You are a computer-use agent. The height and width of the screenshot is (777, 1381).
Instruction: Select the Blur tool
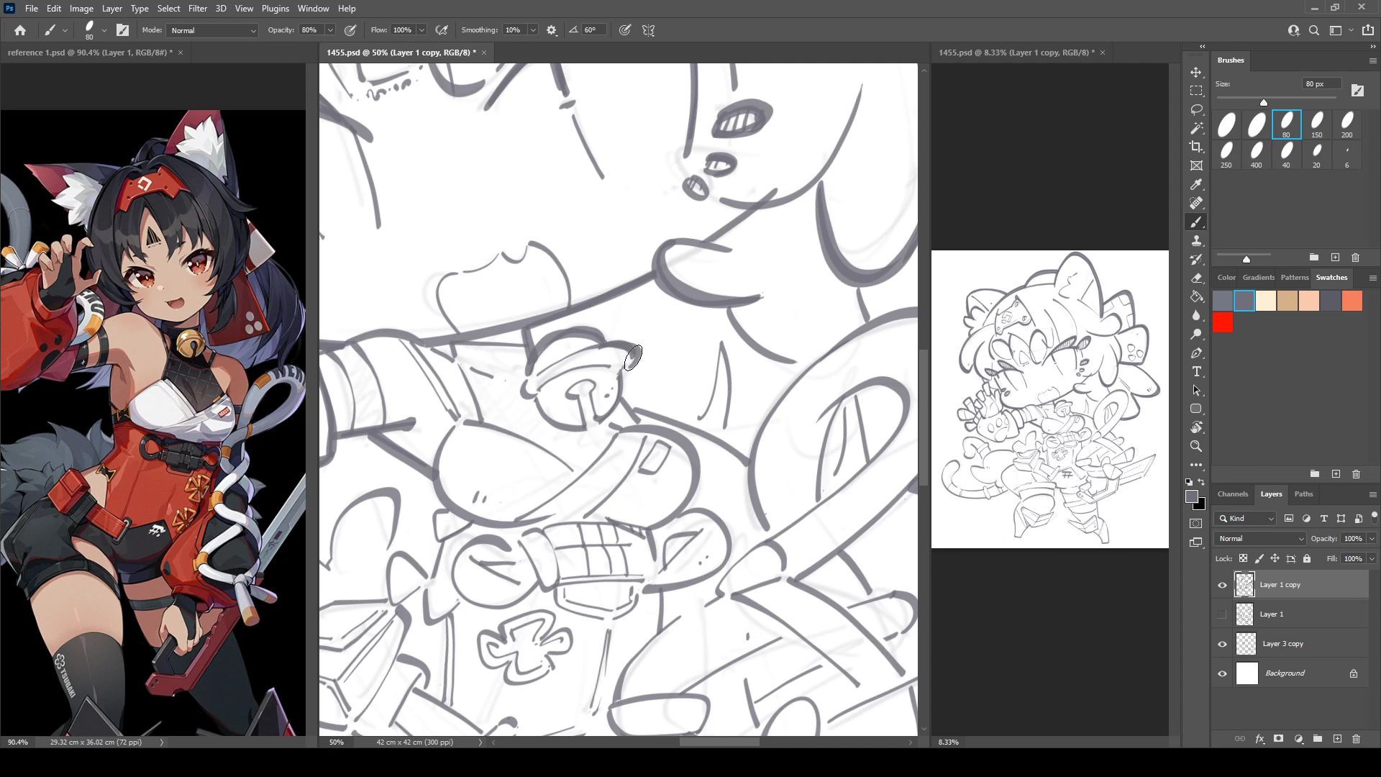click(1196, 316)
